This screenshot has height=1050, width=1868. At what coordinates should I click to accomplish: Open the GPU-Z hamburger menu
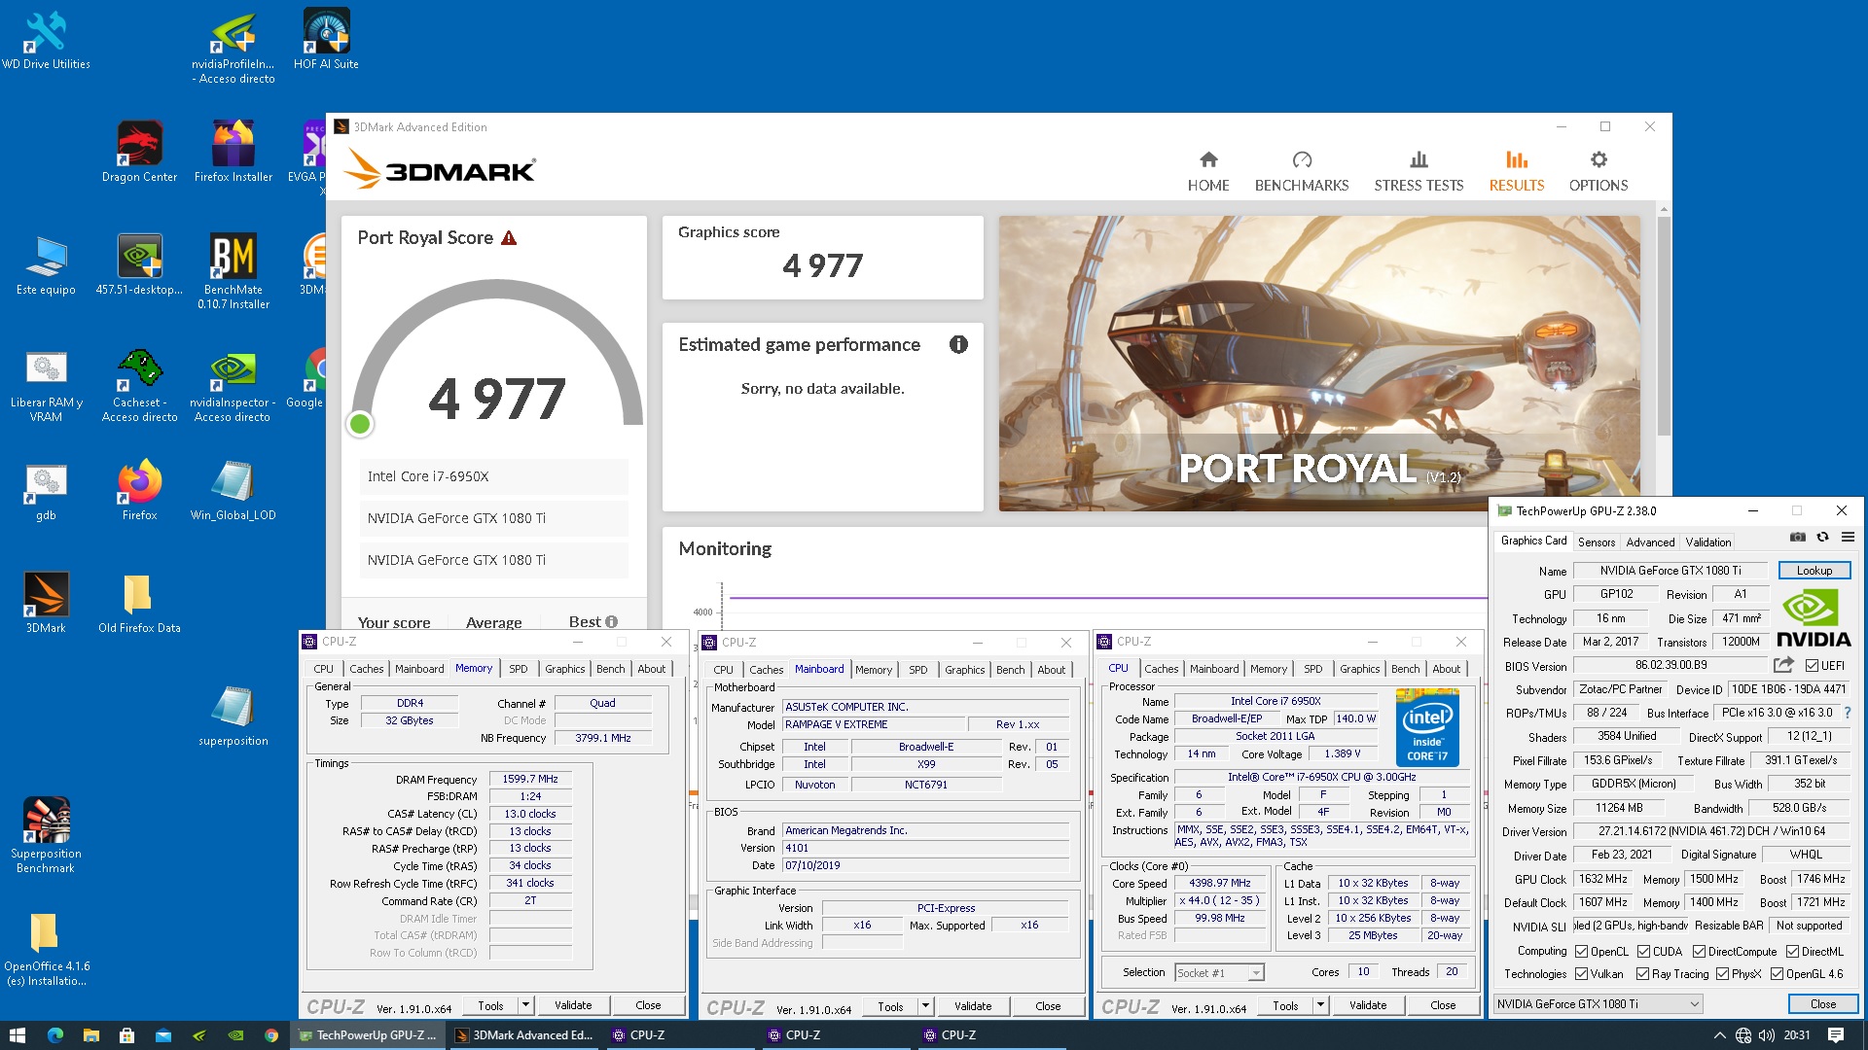point(1848,538)
